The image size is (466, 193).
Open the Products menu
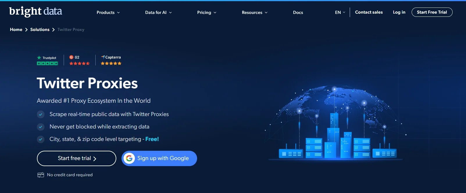click(108, 12)
